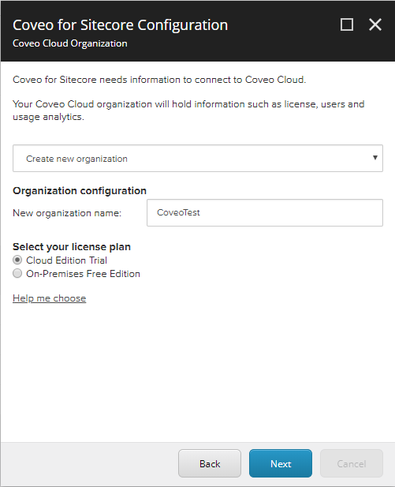Click the "New organization name:" label

(x=67, y=213)
